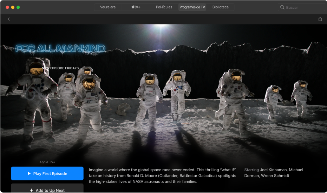Select the Pel·lícules tab

(x=164, y=7)
